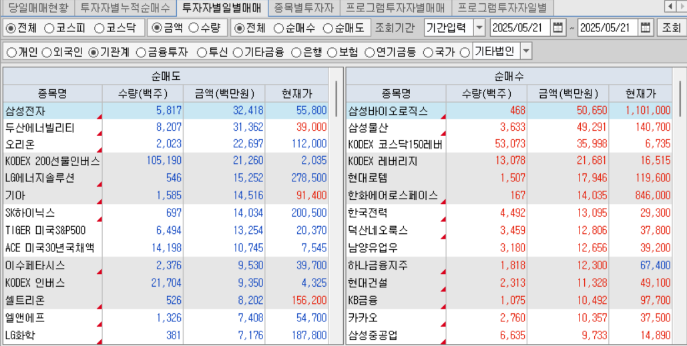Screen dimensions: 687x346
Task: Select the 코스피 radio button
Action: pyautogui.click(x=49, y=29)
